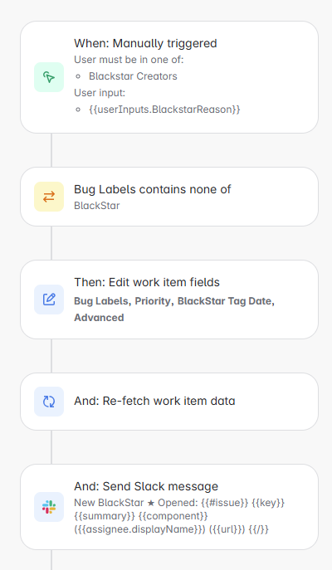The height and width of the screenshot is (570, 332).
Task: Click connector line below the Slack message step
Action: coord(51,560)
